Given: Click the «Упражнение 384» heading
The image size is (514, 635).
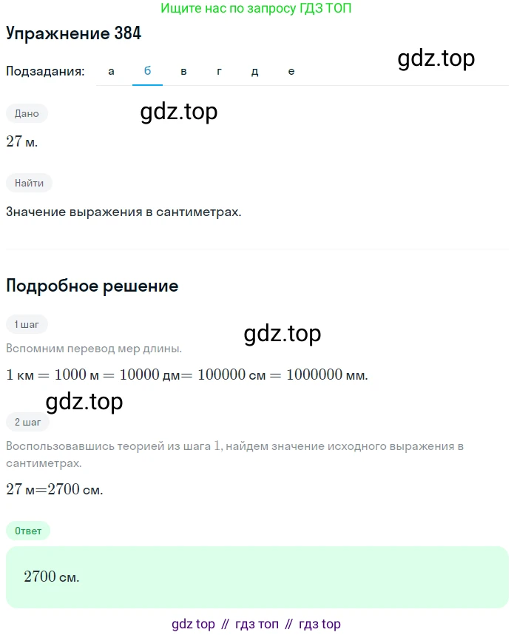Looking at the screenshot, I should pos(74,33).
